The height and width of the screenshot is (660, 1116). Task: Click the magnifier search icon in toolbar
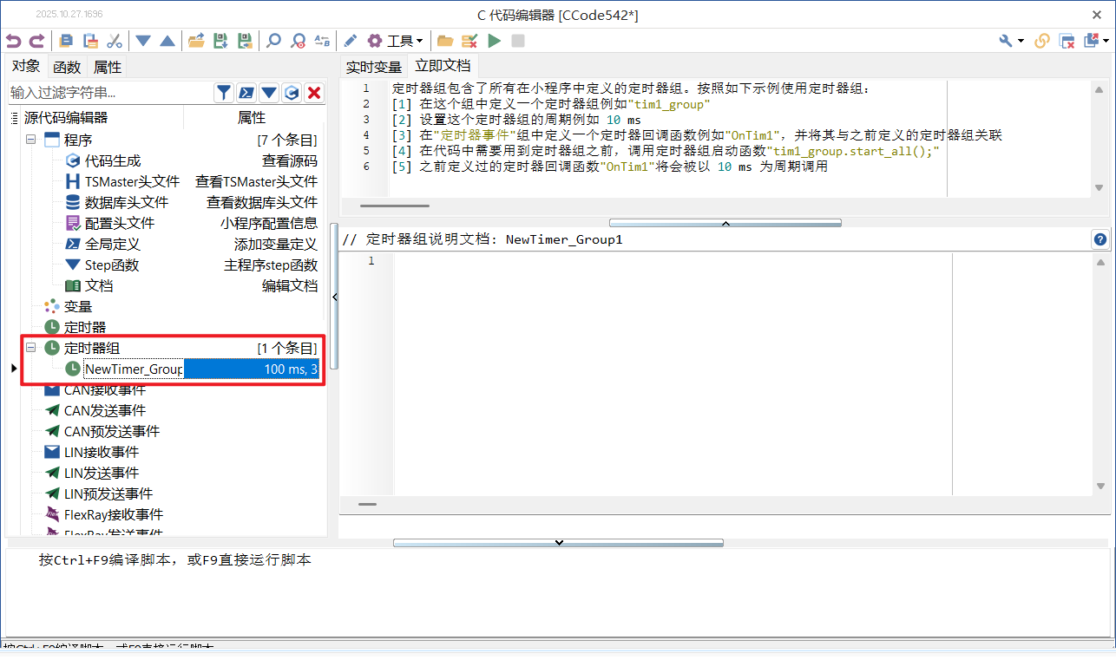[x=273, y=41]
